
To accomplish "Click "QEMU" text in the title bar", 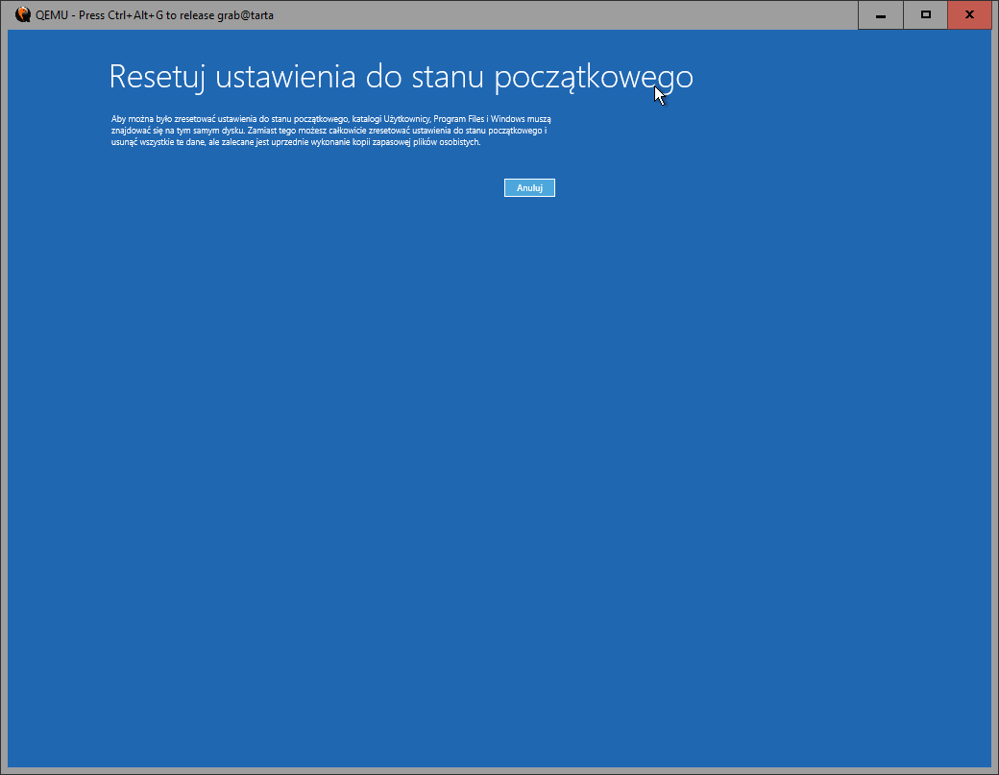I will pos(51,15).
